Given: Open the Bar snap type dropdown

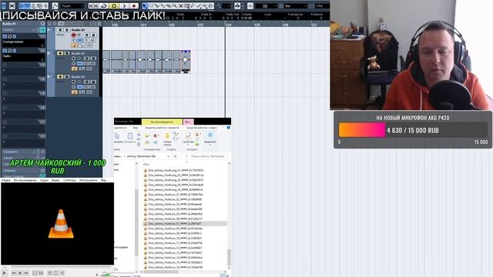Looking at the screenshot, I should pos(295,5).
